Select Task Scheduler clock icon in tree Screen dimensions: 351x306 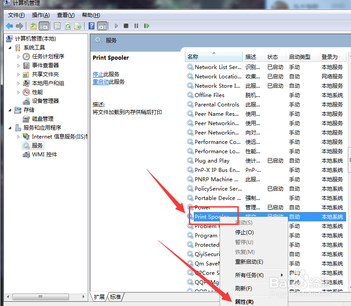26,57
